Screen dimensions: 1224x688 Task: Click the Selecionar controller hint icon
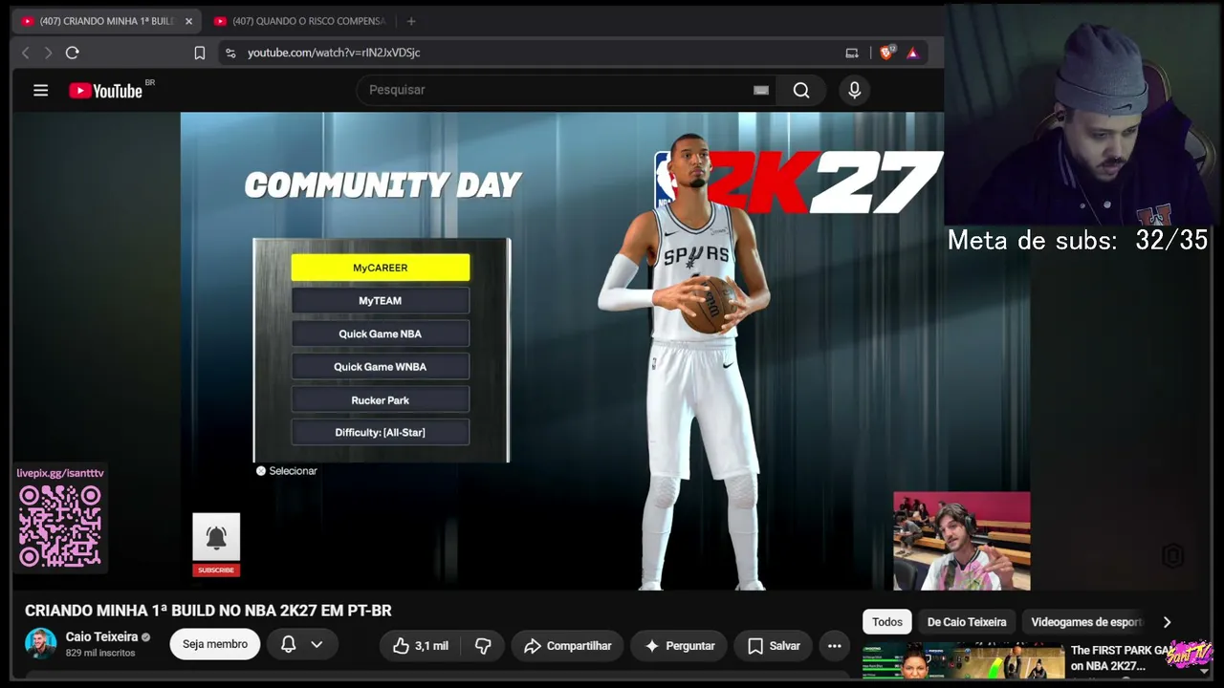(261, 471)
